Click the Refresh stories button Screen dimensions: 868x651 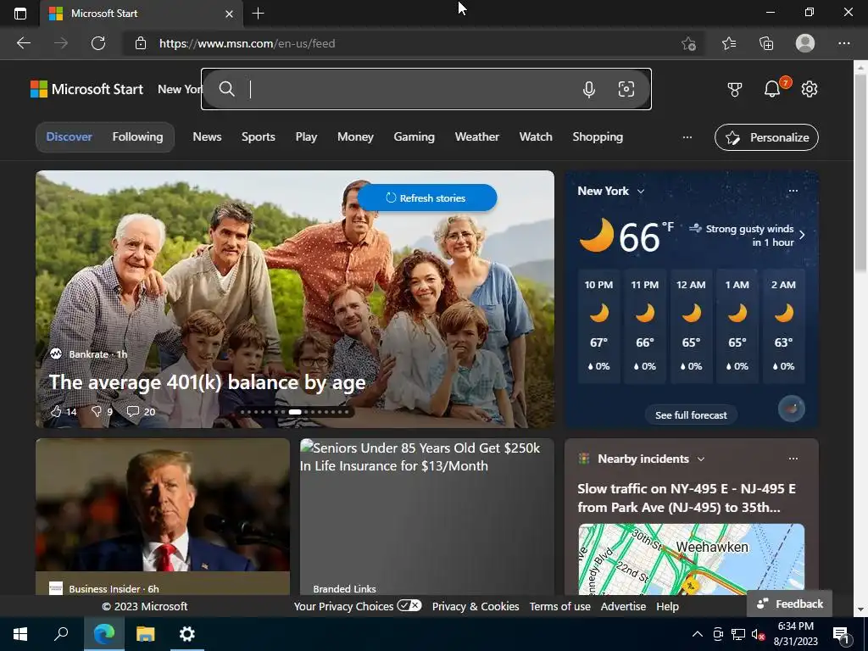click(x=427, y=198)
